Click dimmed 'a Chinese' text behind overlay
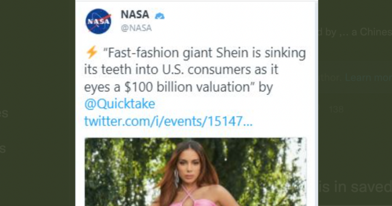The image size is (392, 206). tap(371, 32)
